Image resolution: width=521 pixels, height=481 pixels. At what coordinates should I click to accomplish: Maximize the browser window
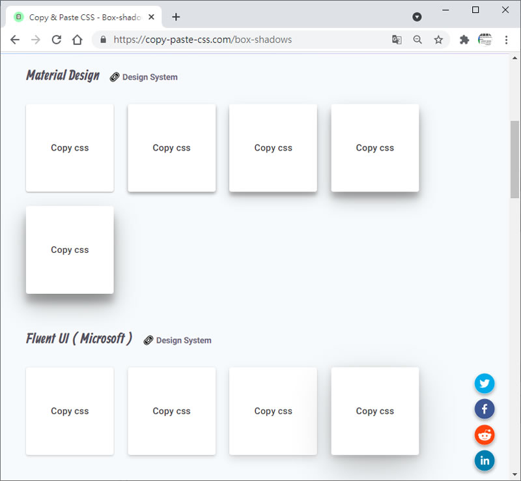(x=475, y=10)
